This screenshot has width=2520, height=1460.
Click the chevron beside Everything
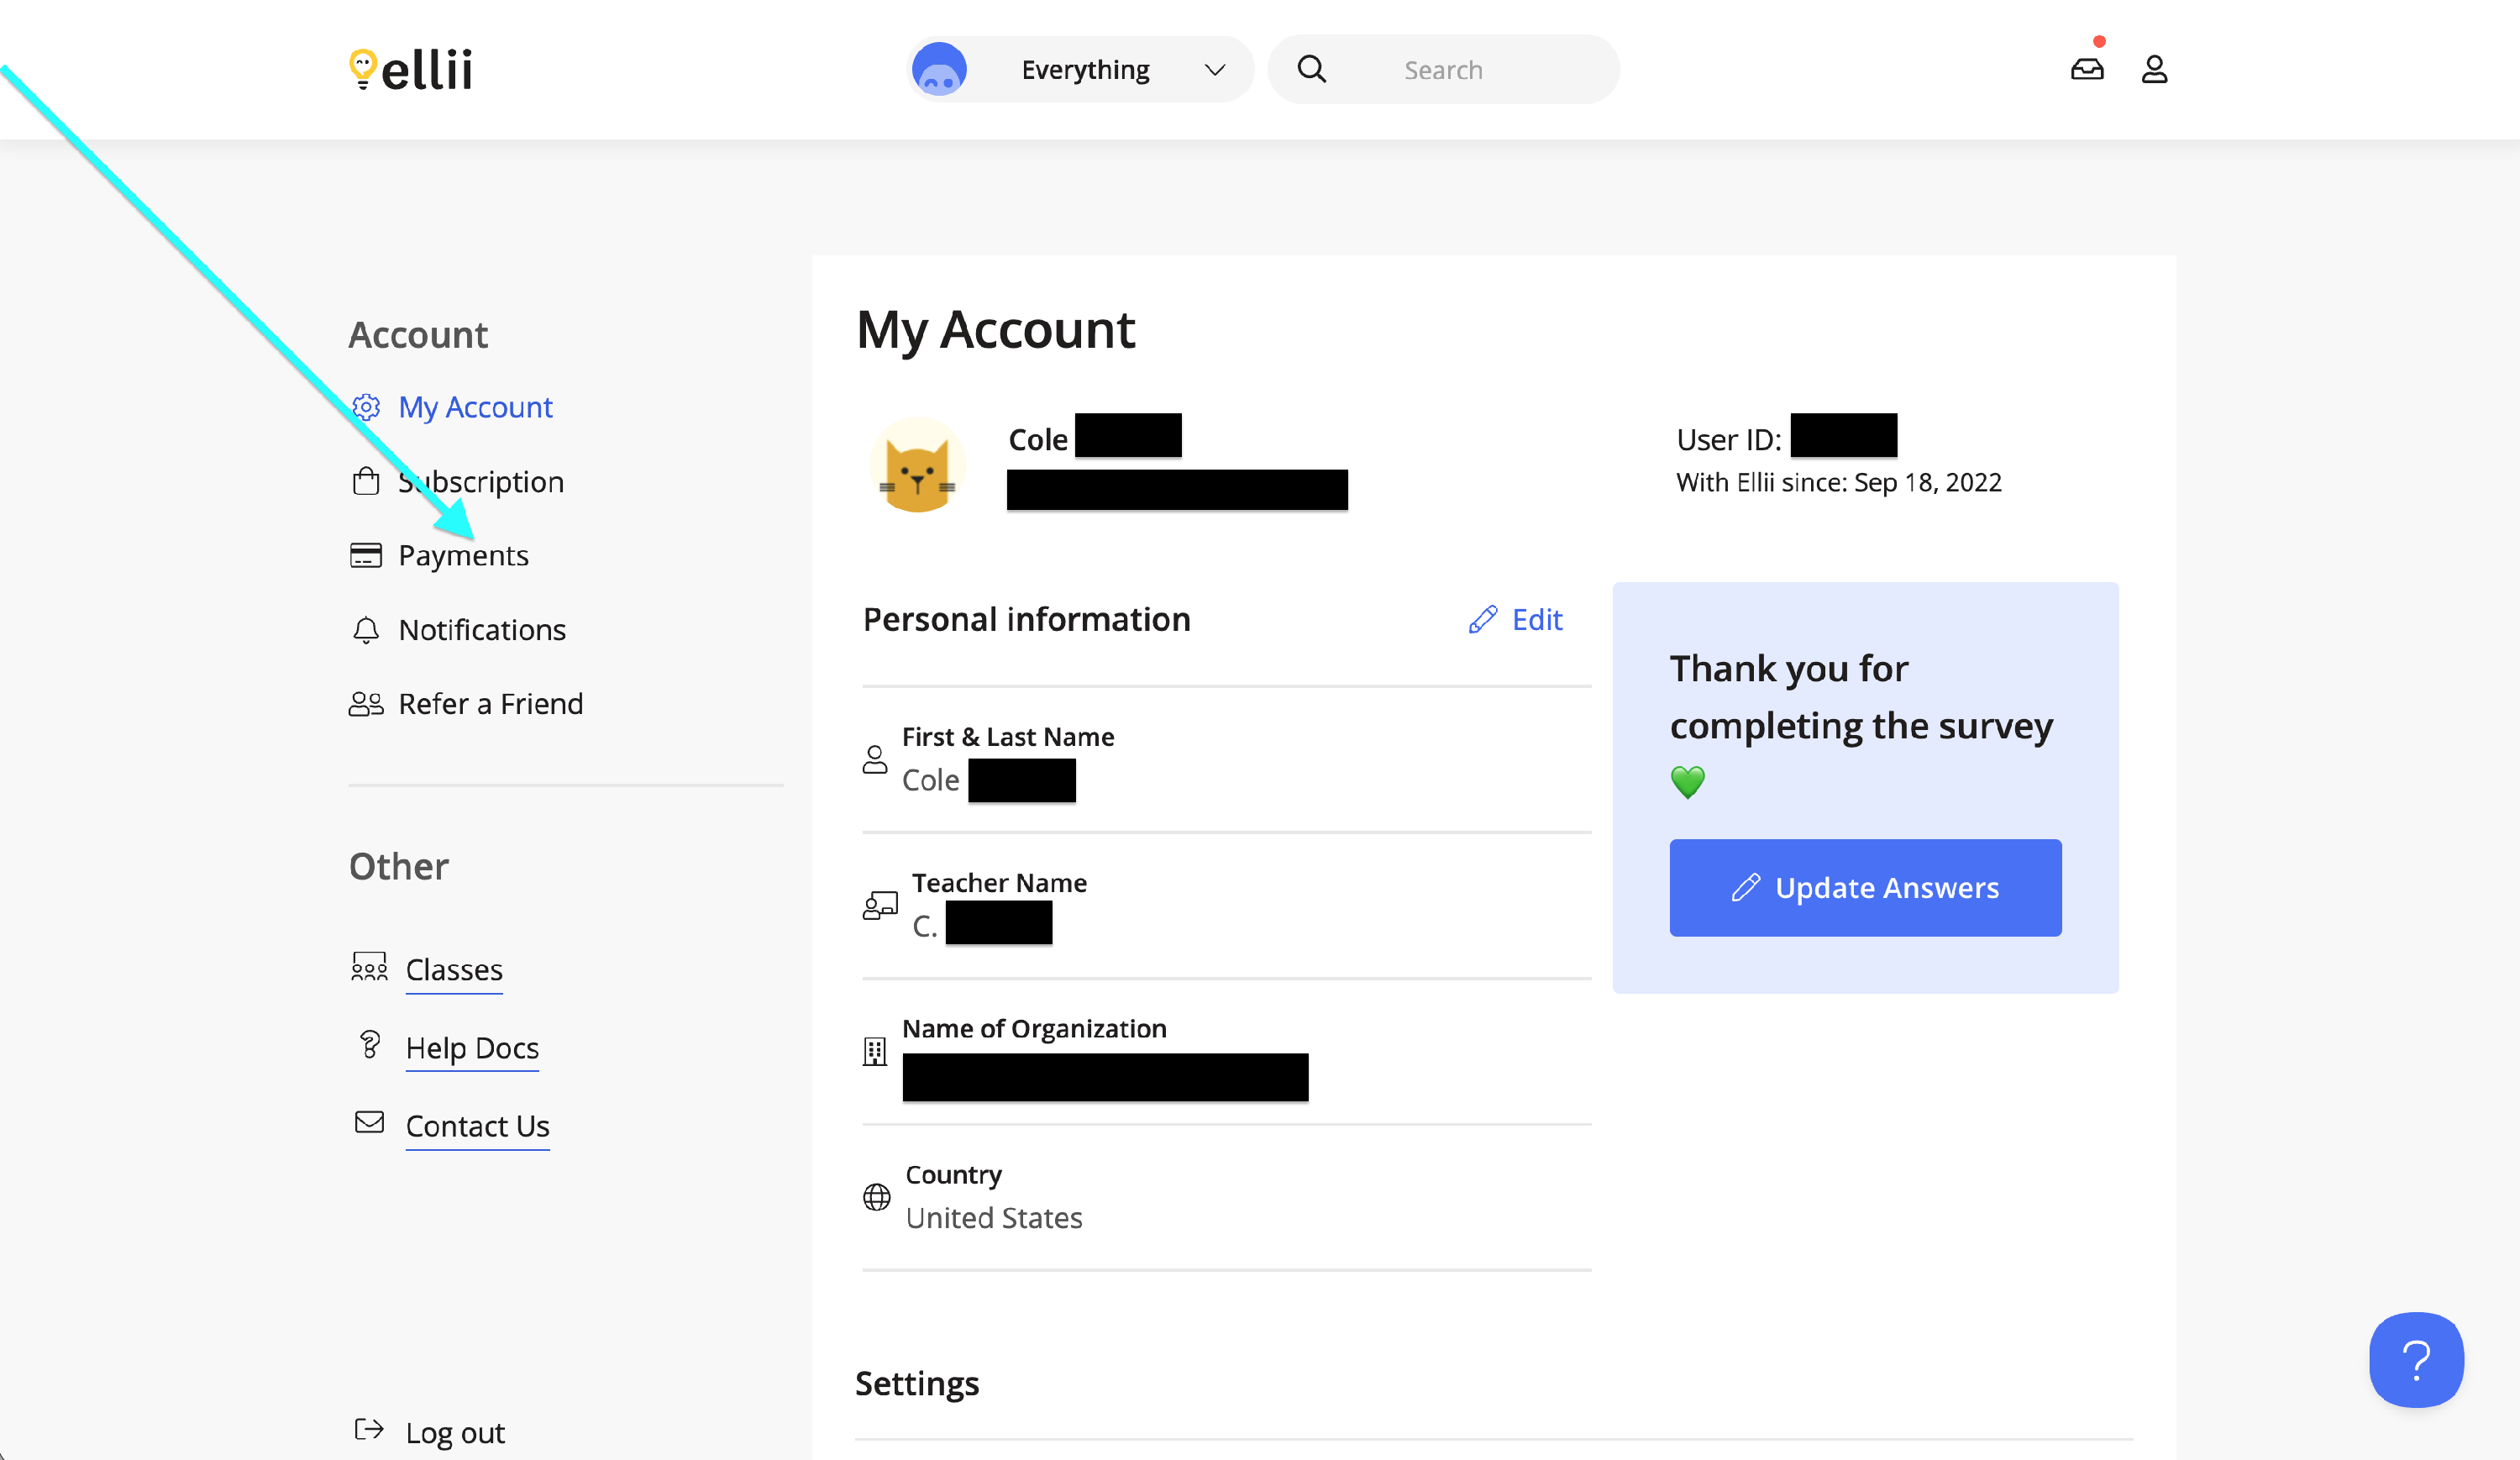pos(1214,70)
